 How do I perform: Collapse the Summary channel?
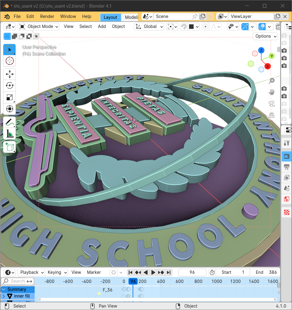point(4,289)
